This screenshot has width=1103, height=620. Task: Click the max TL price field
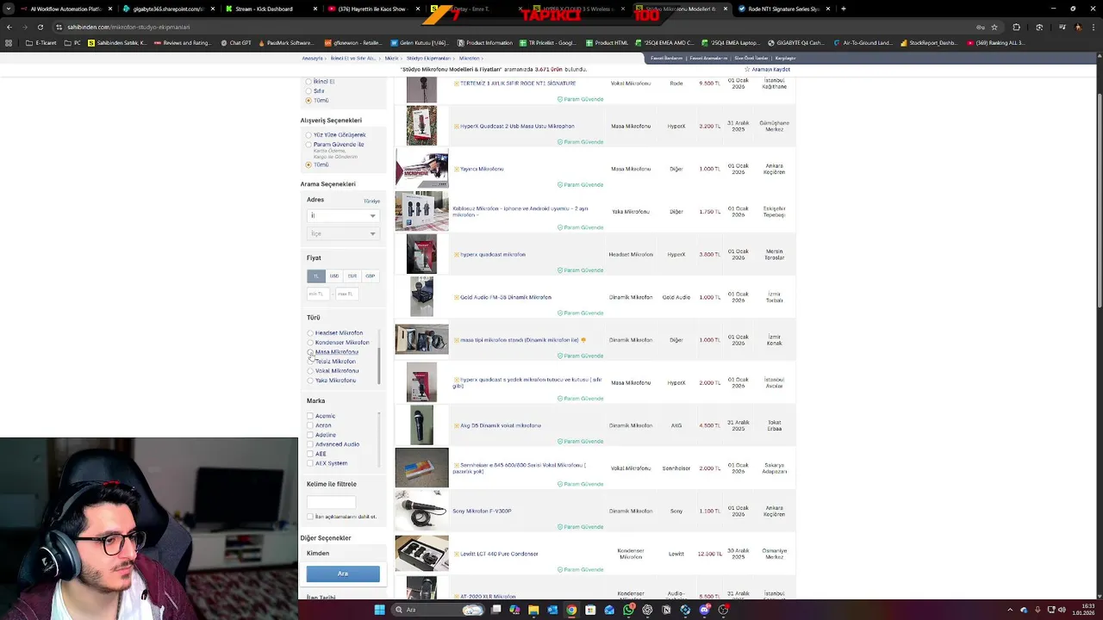coord(346,294)
